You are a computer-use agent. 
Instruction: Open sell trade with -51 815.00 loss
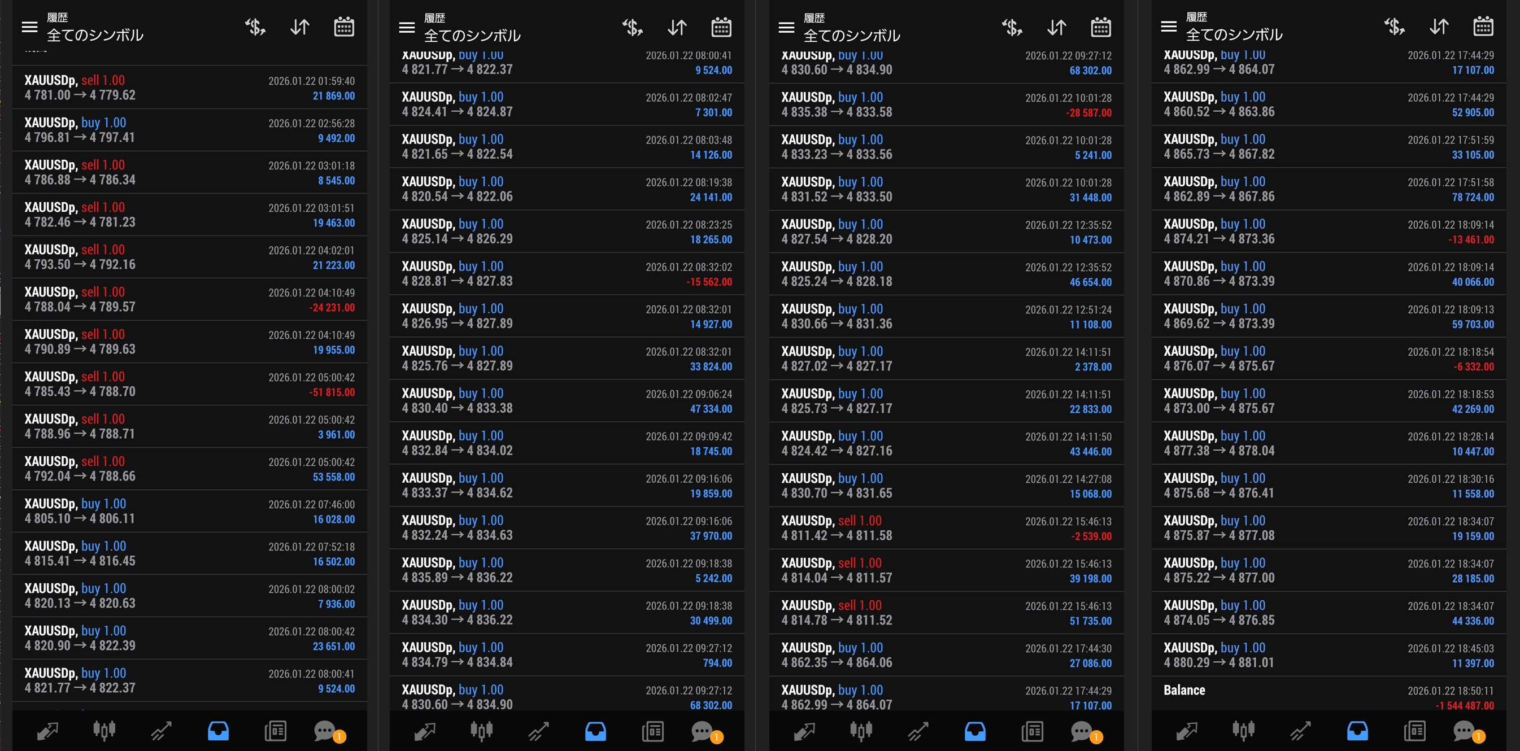pos(189,384)
